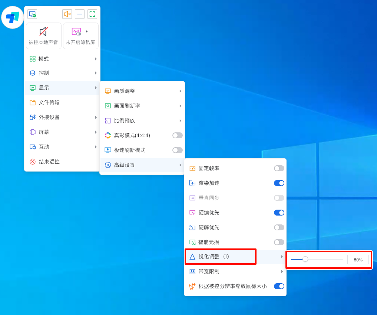Click the muted speaker icon in toolbar
This screenshot has height=315, width=377.
point(67,14)
